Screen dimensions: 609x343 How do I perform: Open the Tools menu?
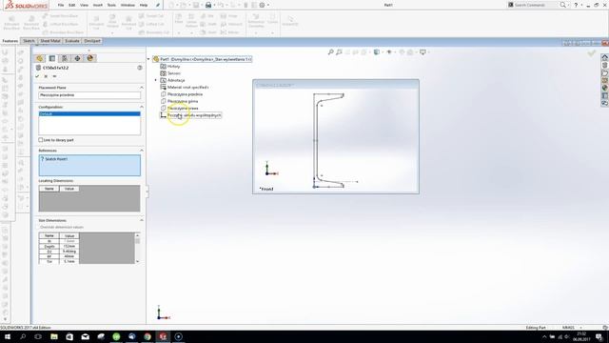coord(111,5)
